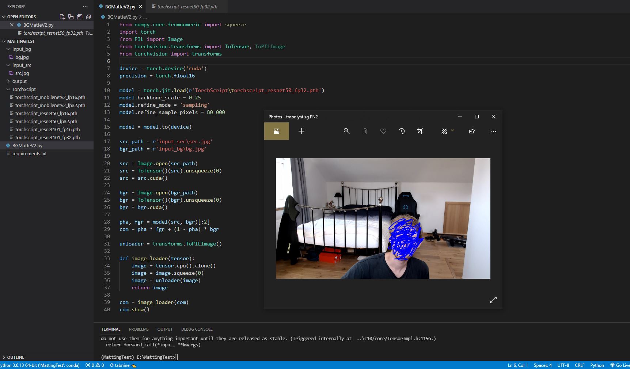630x369 pixels.
Task: Zoom the image in Photos viewer
Action: [346, 131]
